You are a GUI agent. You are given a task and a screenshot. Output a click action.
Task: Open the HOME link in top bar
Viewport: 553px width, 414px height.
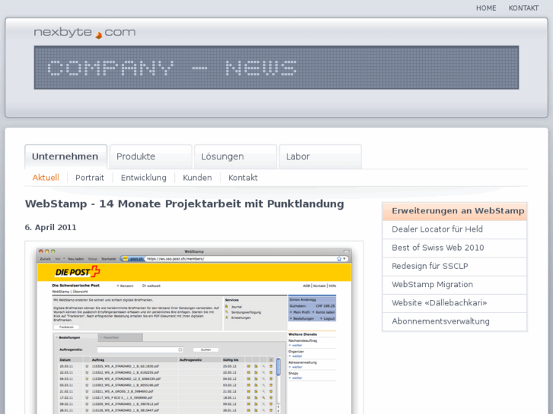click(x=486, y=8)
